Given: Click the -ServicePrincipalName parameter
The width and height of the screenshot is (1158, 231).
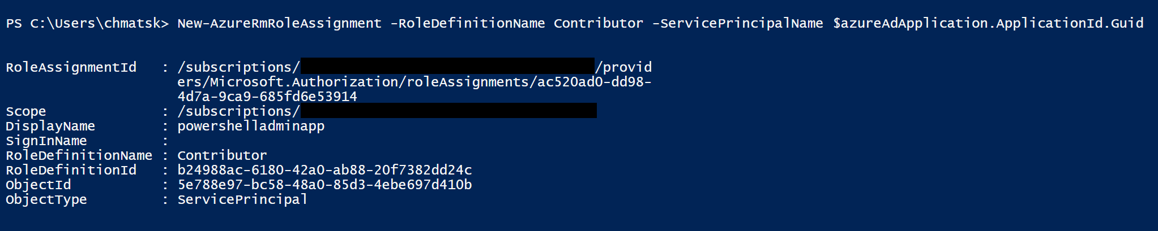Looking at the screenshot, I should click(x=737, y=24).
